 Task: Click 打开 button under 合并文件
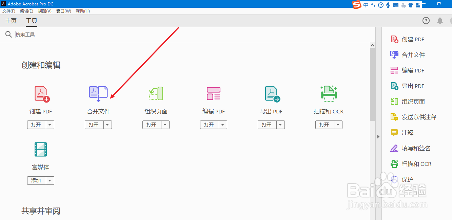pyautogui.click(x=94, y=125)
